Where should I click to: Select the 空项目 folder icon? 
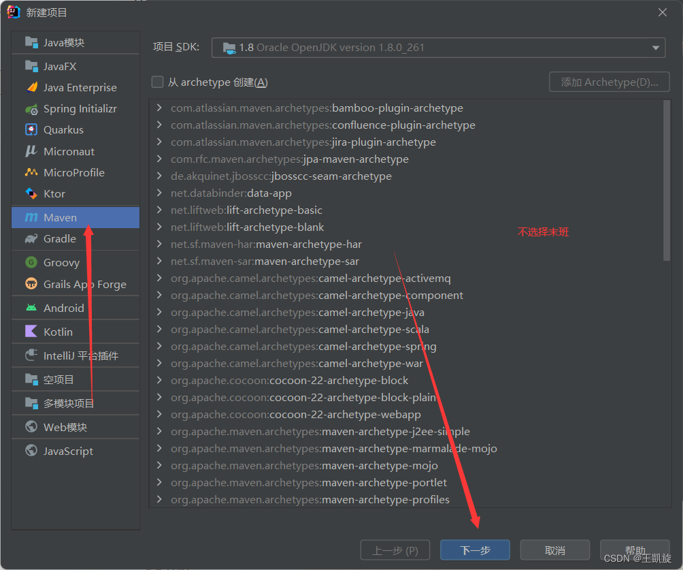pos(31,379)
